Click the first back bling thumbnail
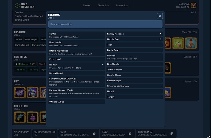Viewport: 211px width, 138px height. tap(20, 117)
